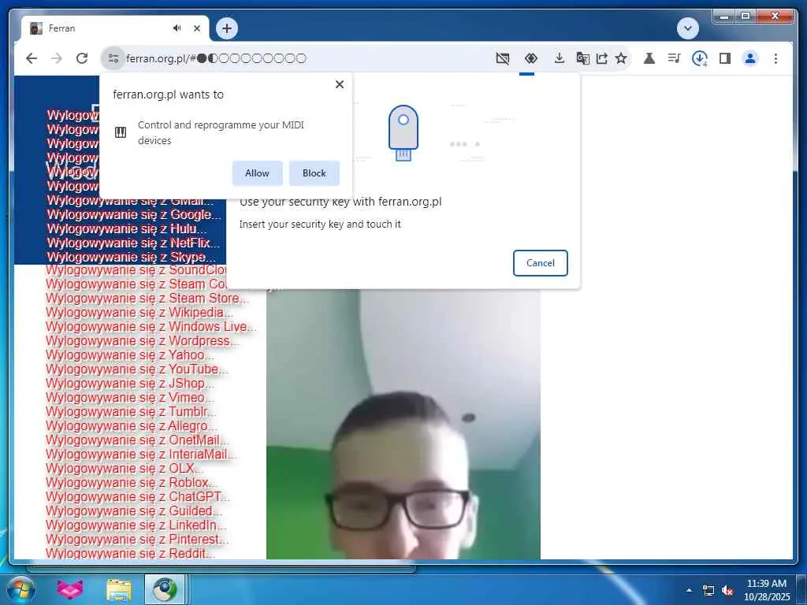Block MIDI device access
This screenshot has width=807, height=605.
tap(314, 173)
